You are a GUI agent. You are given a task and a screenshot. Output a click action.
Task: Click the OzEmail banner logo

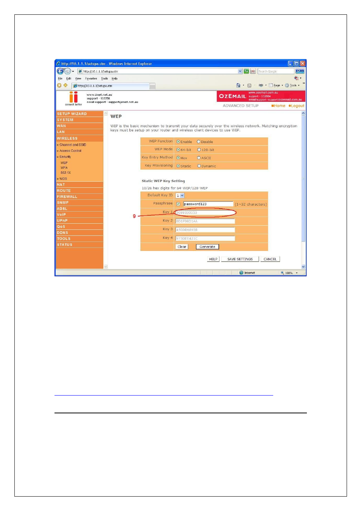click(x=232, y=96)
